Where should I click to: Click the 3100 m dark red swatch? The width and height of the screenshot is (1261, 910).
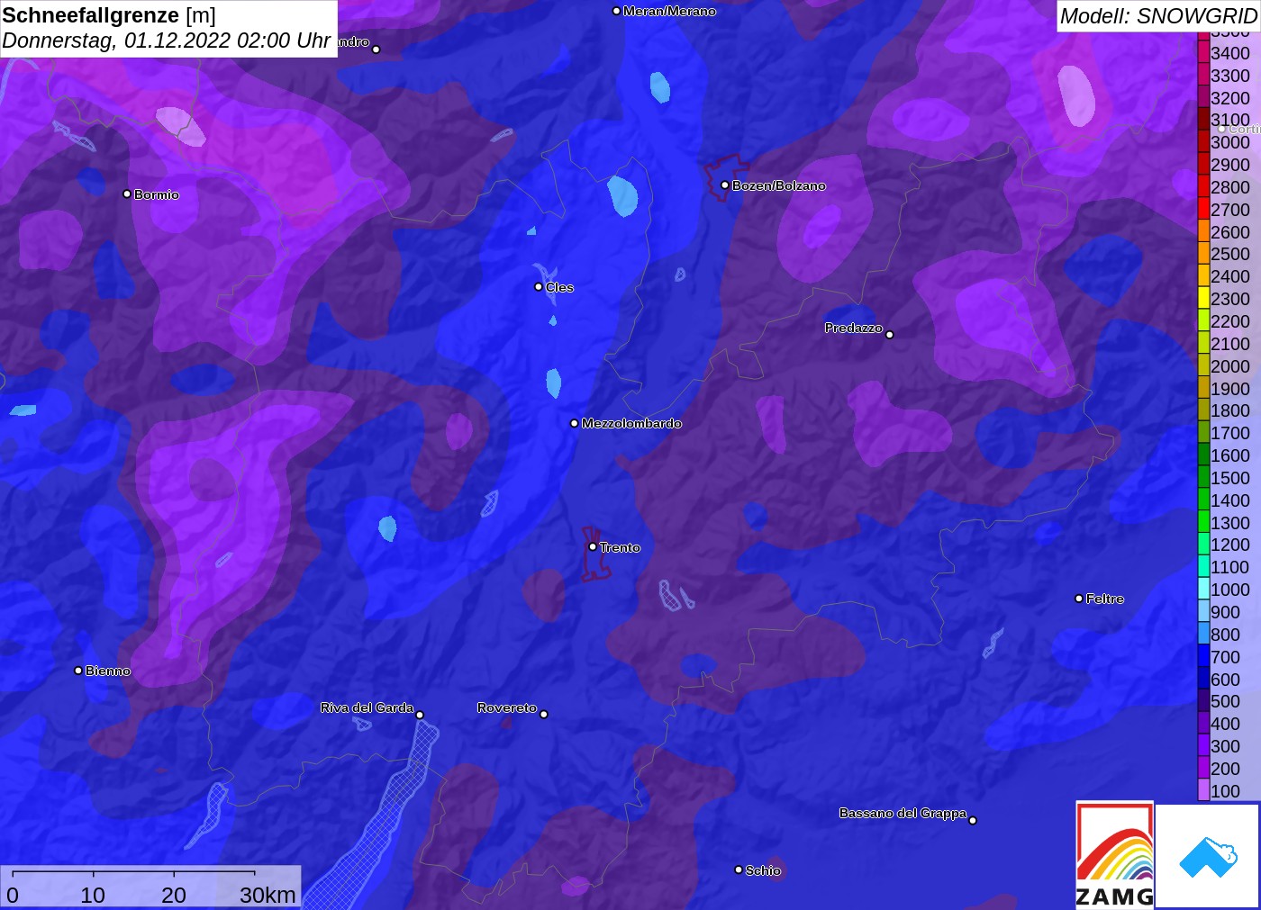click(x=1203, y=120)
